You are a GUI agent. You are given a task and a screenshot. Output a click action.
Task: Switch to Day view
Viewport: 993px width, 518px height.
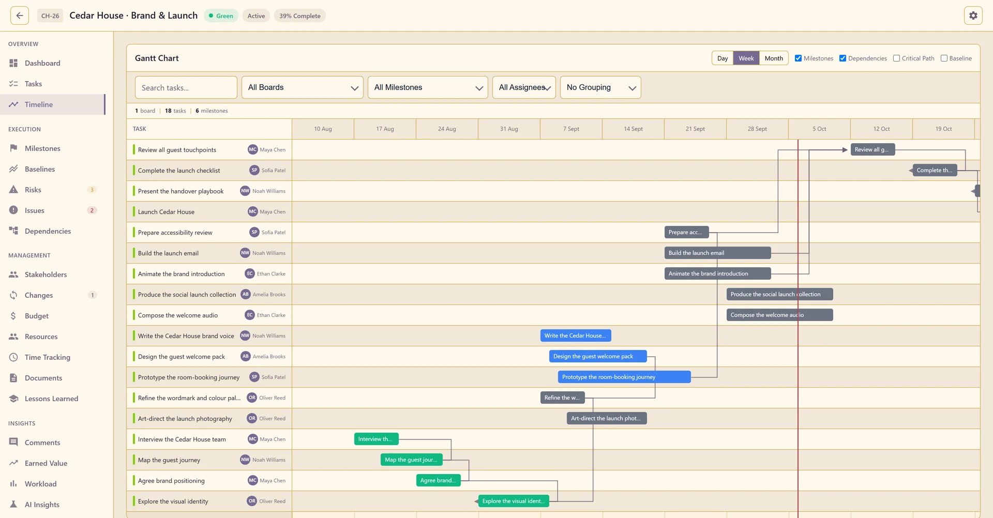pyautogui.click(x=723, y=58)
